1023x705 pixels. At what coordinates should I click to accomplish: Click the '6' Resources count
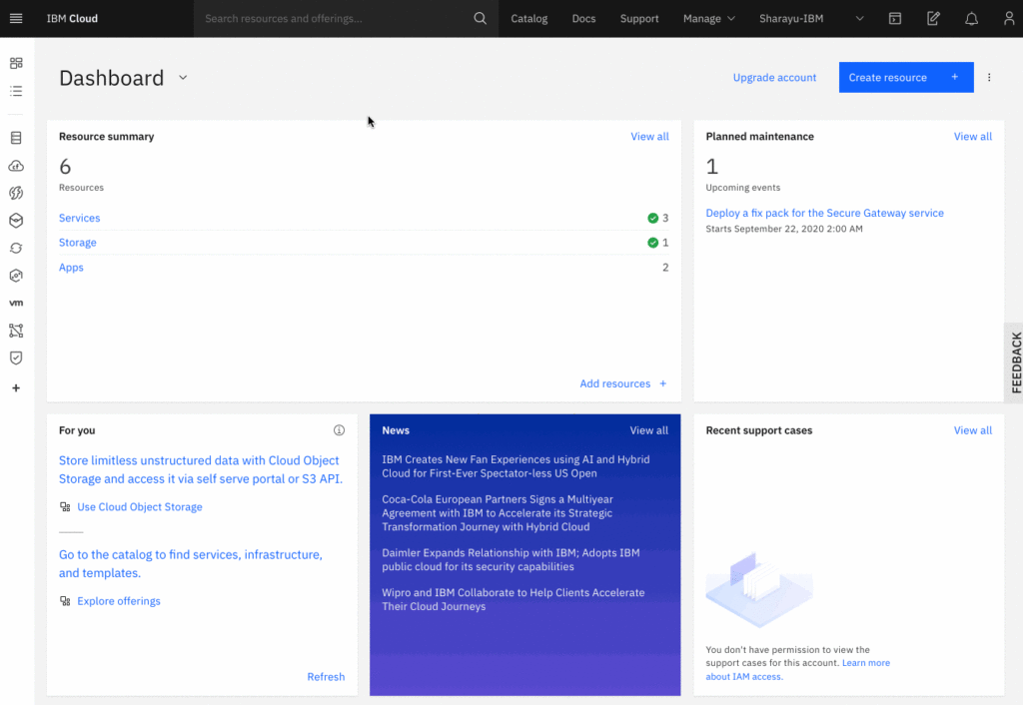[x=65, y=167]
